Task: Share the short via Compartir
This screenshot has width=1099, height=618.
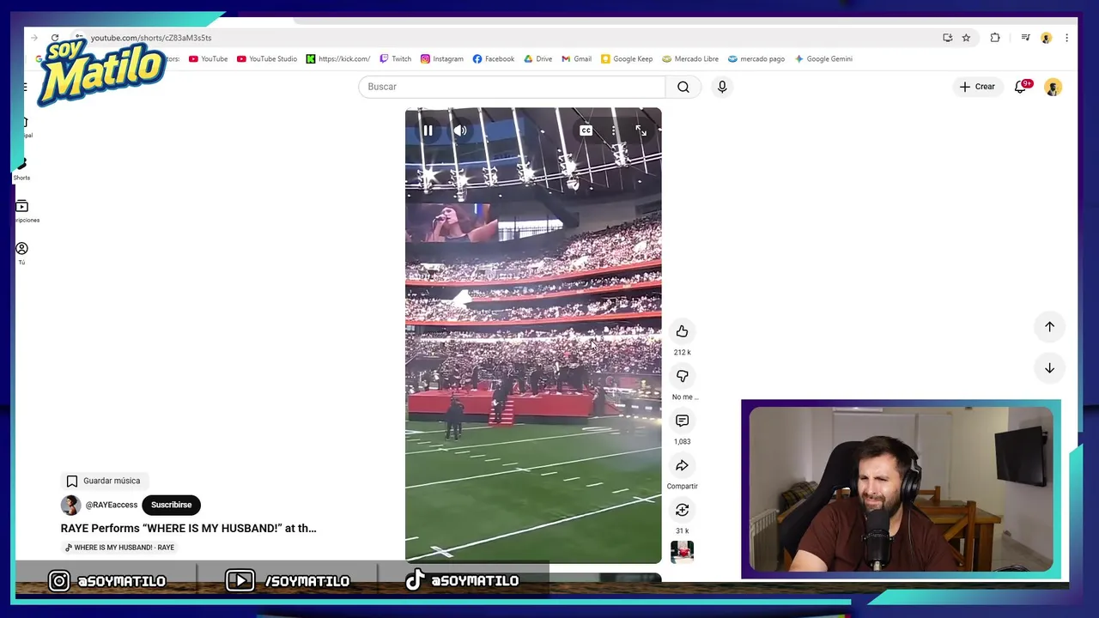Action: [682, 465]
